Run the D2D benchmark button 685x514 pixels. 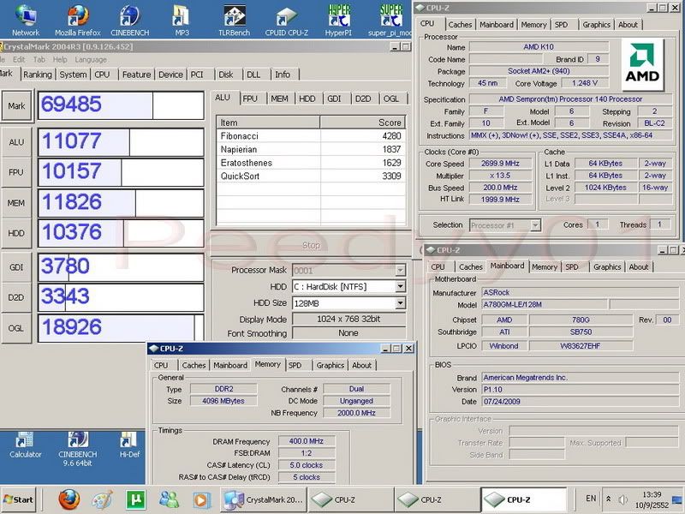[x=16, y=297]
